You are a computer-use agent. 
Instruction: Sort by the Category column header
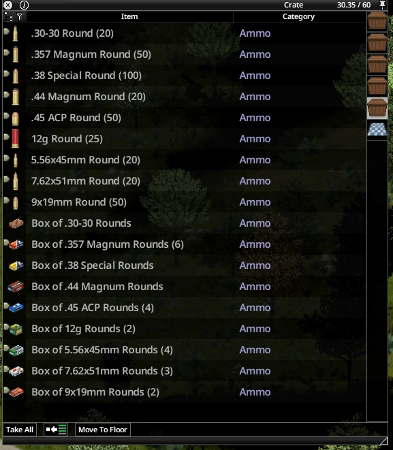[298, 16]
